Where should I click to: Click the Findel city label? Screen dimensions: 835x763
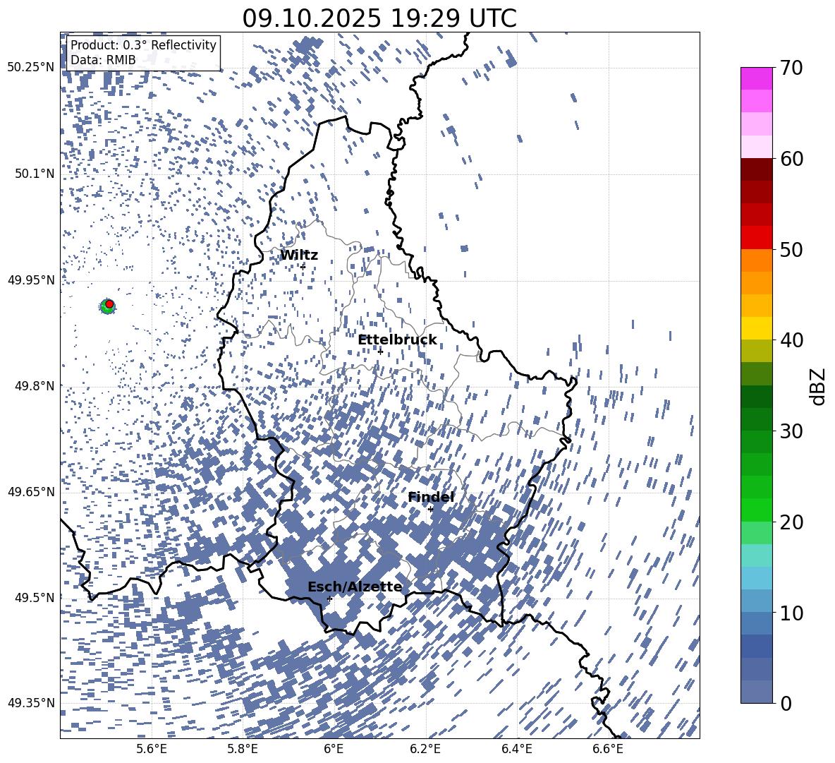(431, 497)
